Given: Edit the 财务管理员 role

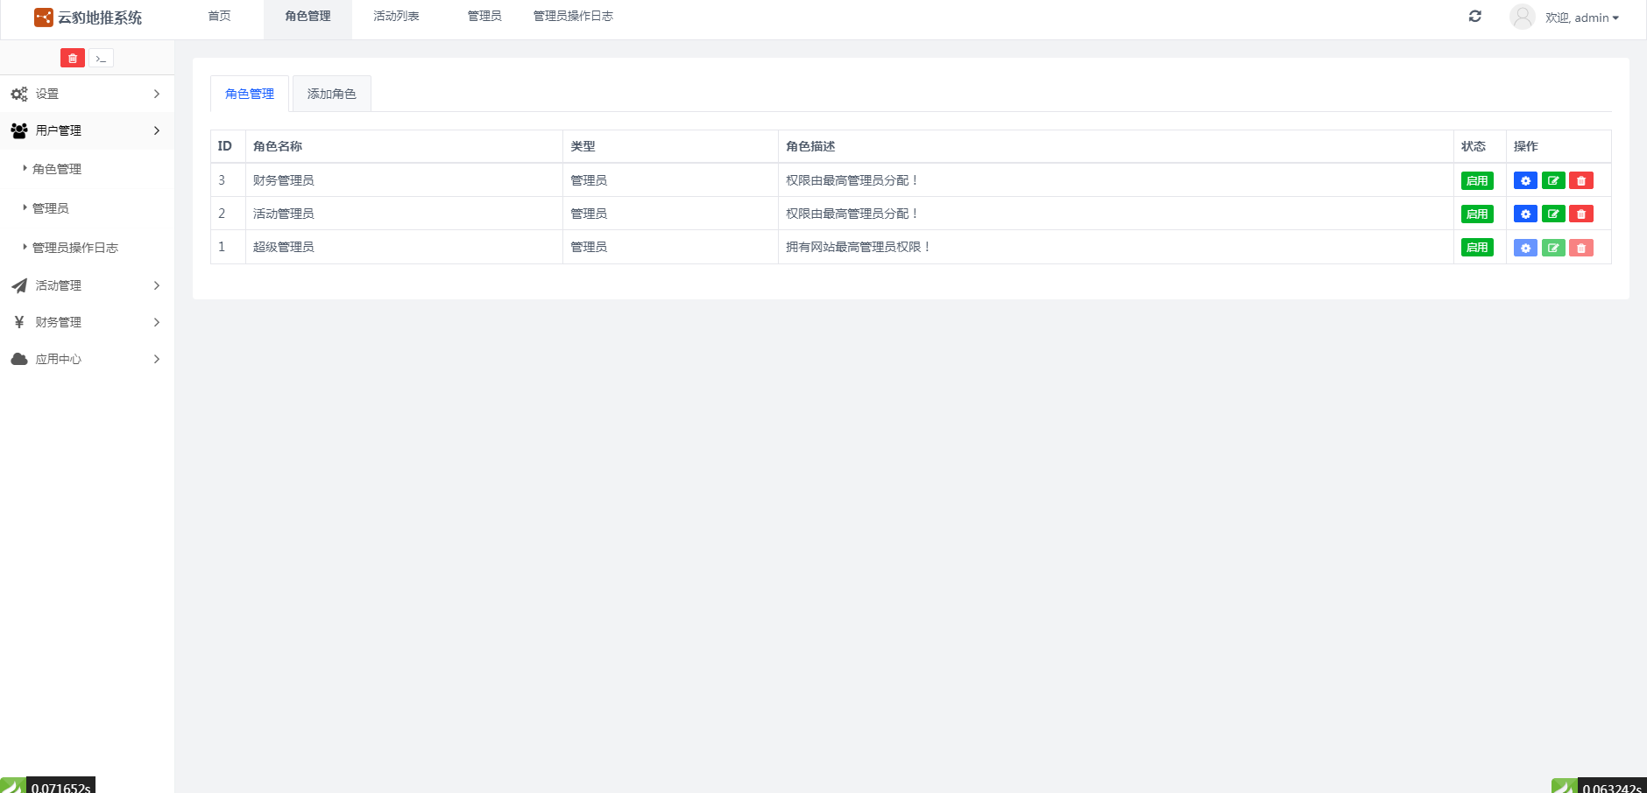Looking at the screenshot, I should [1553, 181].
